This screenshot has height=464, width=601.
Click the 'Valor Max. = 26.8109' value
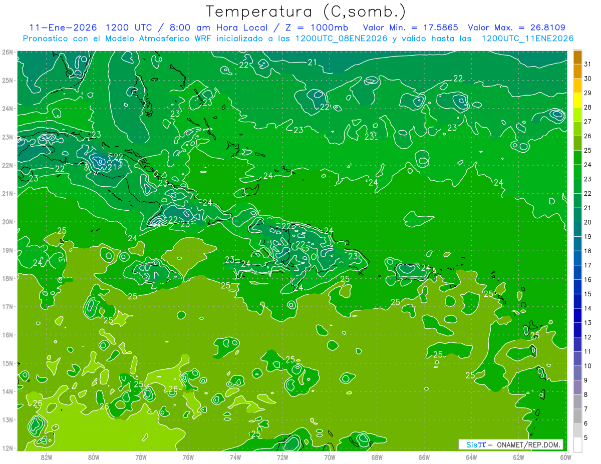(517, 28)
